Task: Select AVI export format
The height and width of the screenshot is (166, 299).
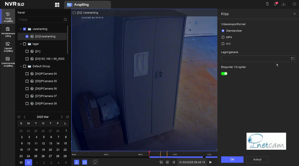Action: tap(223, 44)
